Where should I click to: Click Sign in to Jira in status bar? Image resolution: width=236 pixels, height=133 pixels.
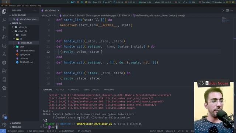pyautogui.click(x=15, y=131)
